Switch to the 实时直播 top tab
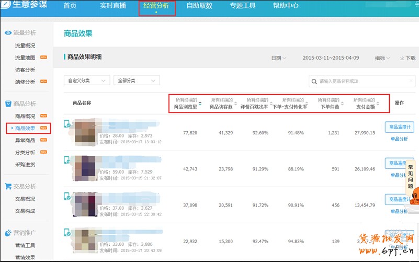419x262 pixels. point(112,6)
